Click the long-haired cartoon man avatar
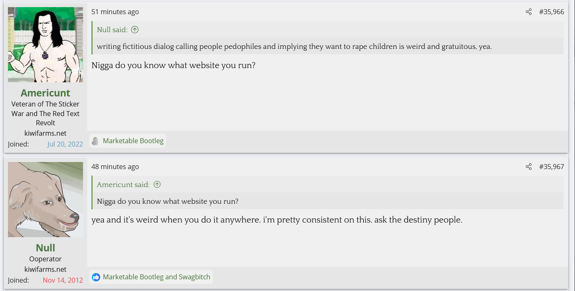The height and width of the screenshot is (291, 575). click(45, 45)
